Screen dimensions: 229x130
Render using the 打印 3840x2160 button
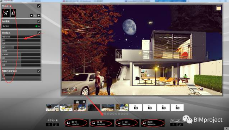click(128, 123)
